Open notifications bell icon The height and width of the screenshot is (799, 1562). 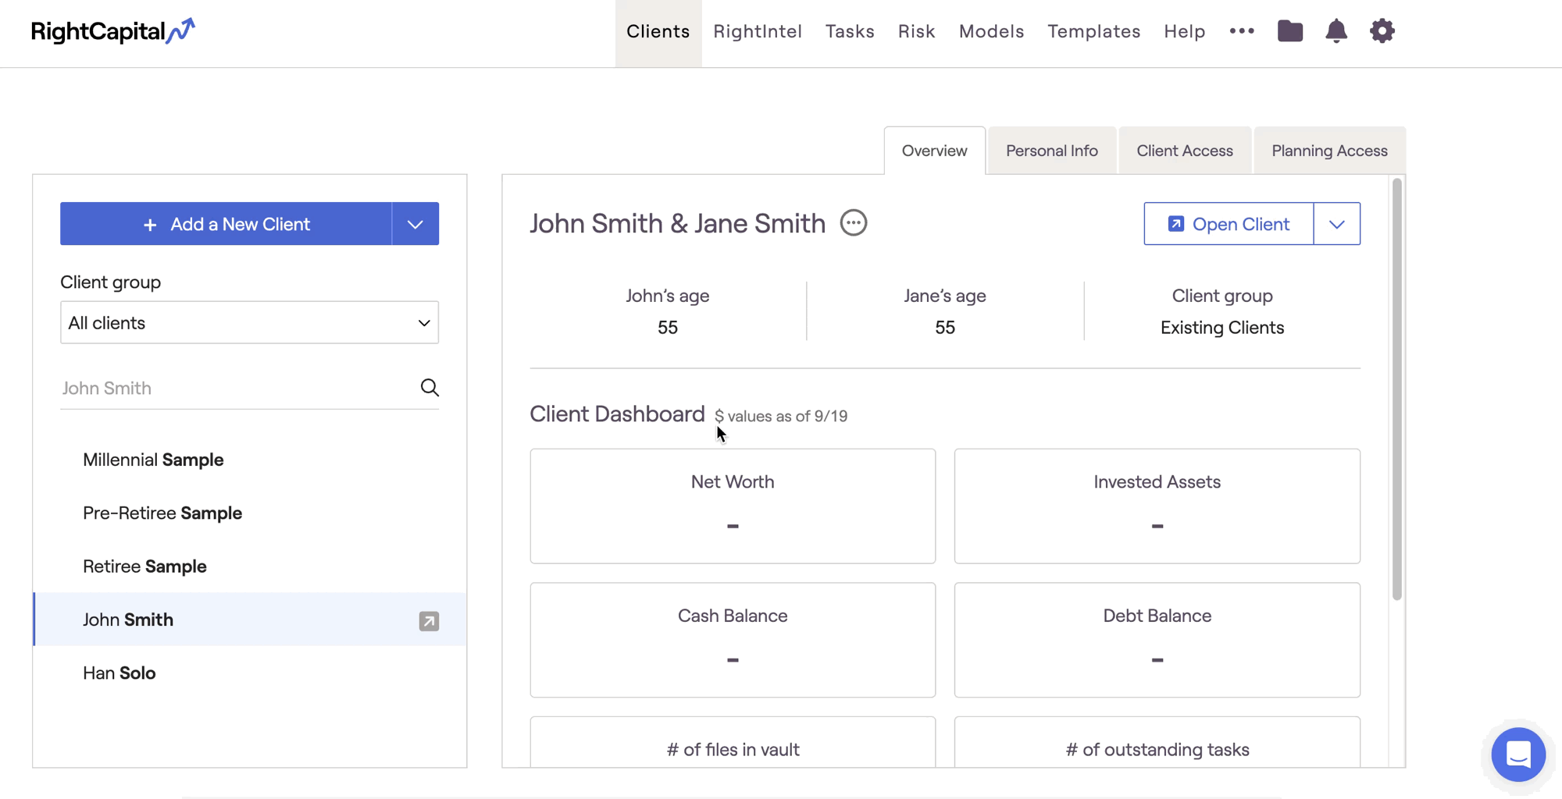pos(1336,31)
